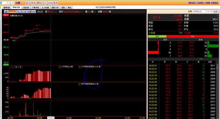Toggle the 分價 price distribution button
Screen dimensions: 220x119
(29, 12)
